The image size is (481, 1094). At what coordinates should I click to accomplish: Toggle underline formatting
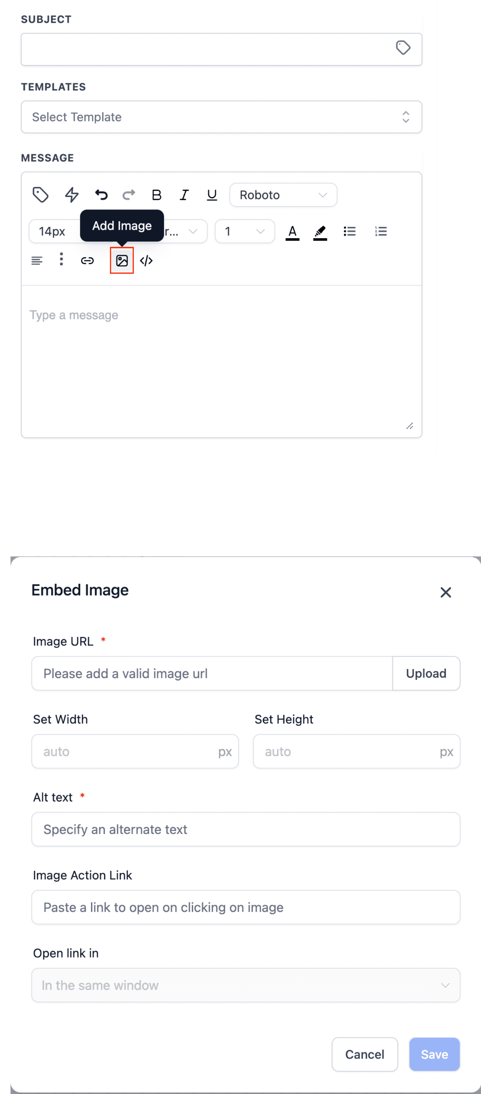(x=212, y=195)
